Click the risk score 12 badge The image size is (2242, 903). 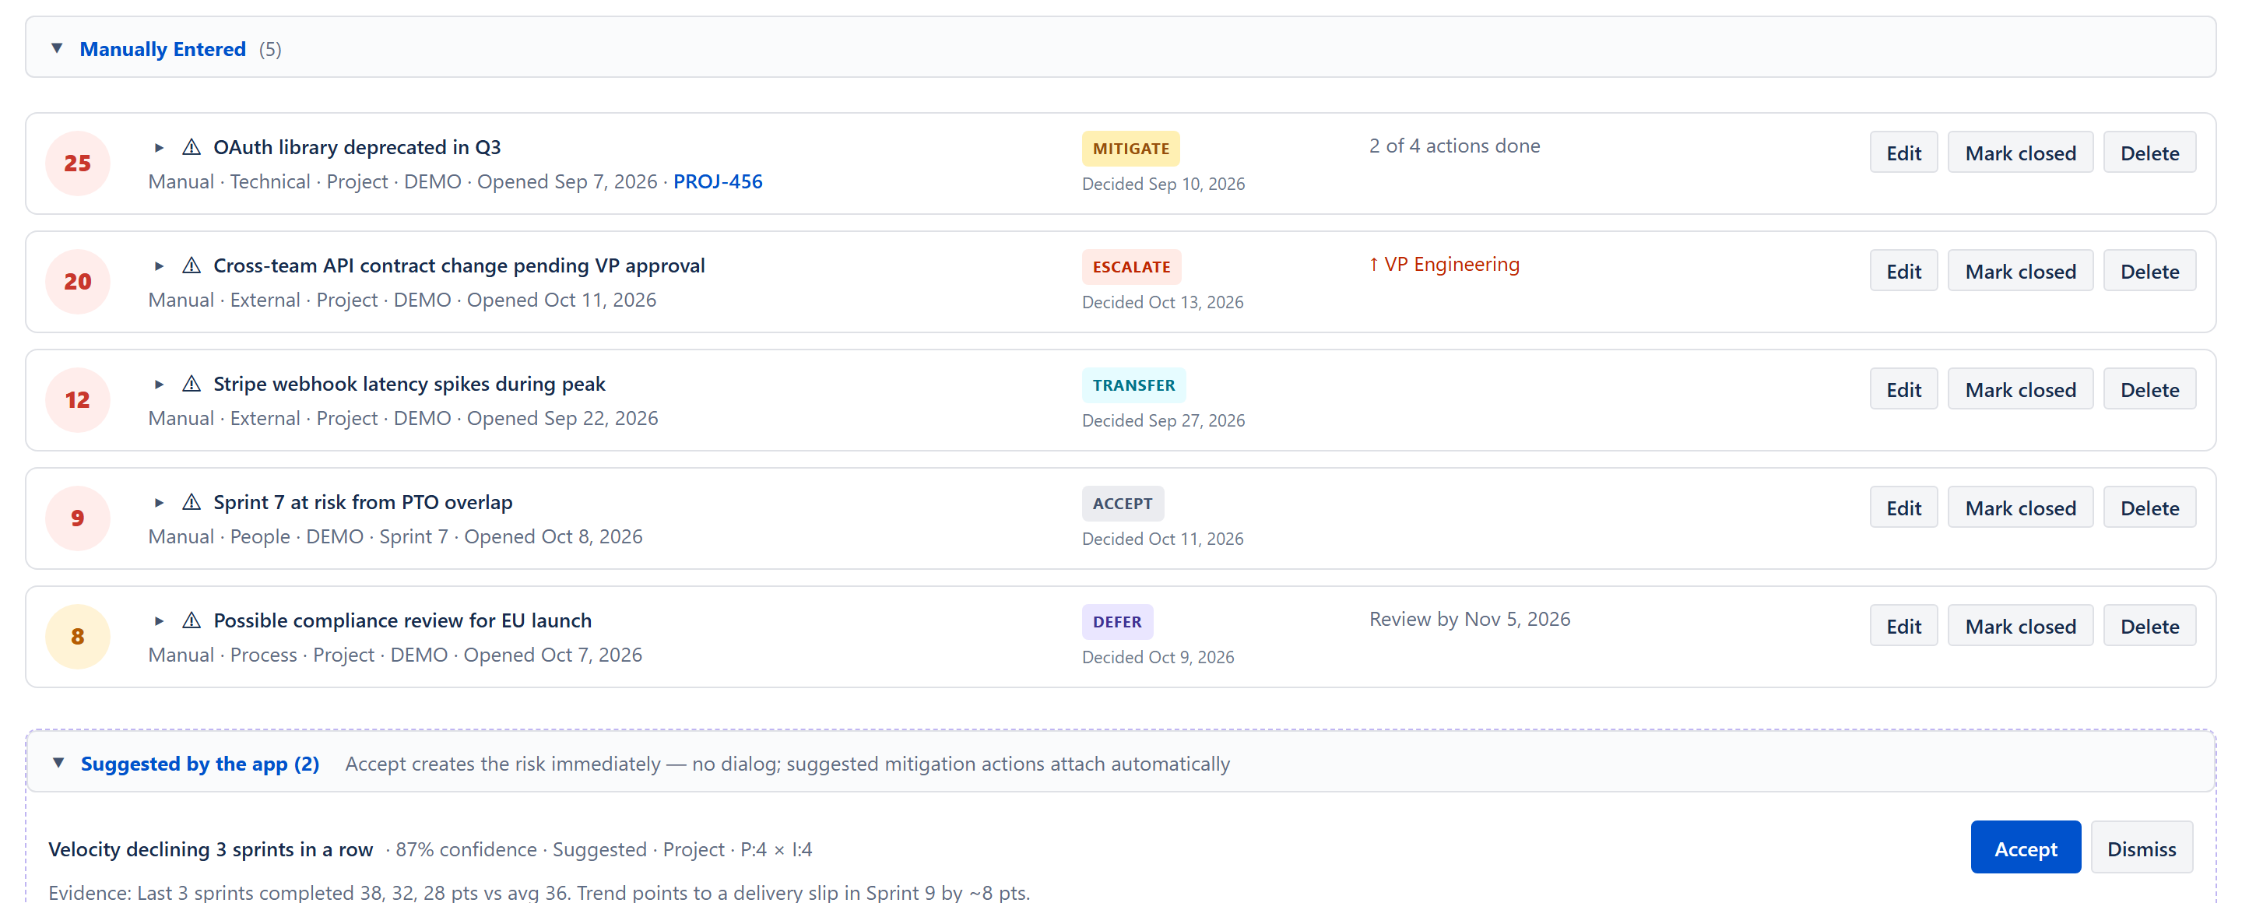78,400
